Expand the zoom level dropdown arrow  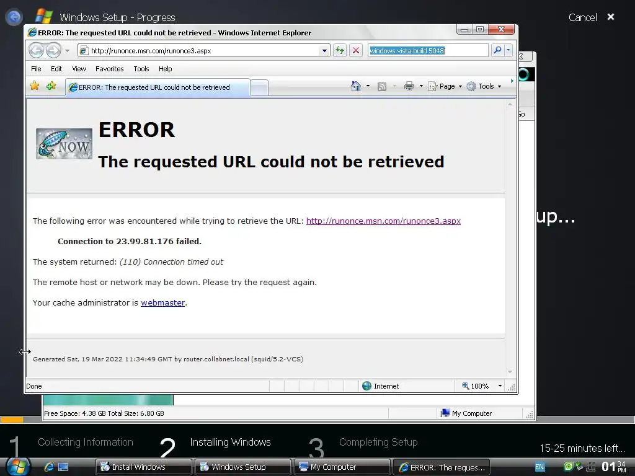click(500, 386)
